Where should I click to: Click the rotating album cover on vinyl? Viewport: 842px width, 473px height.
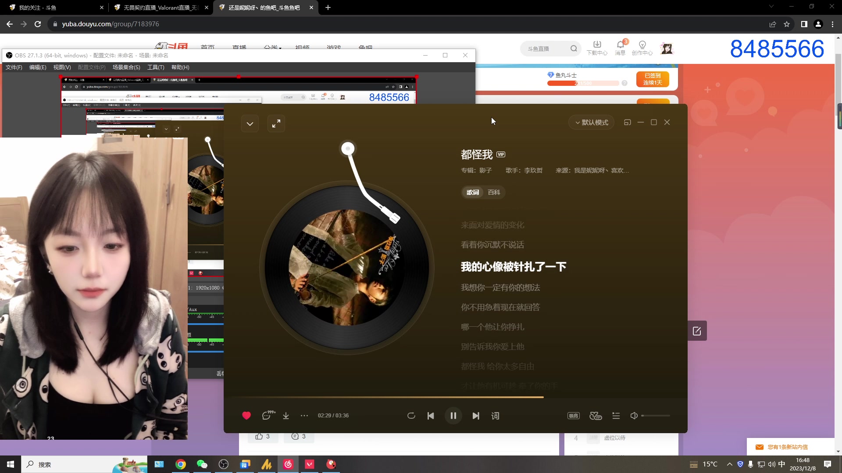click(x=346, y=268)
